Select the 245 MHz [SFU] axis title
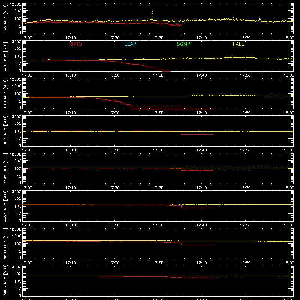The height and width of the screenshot is (300, 300). click(x=5, y=19)
